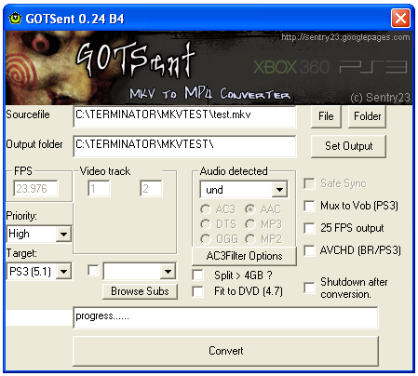Image resolution: width=418 pixels, height=376 pixels.
Task: Click the progress text field
Action: [x=225, y=317]
